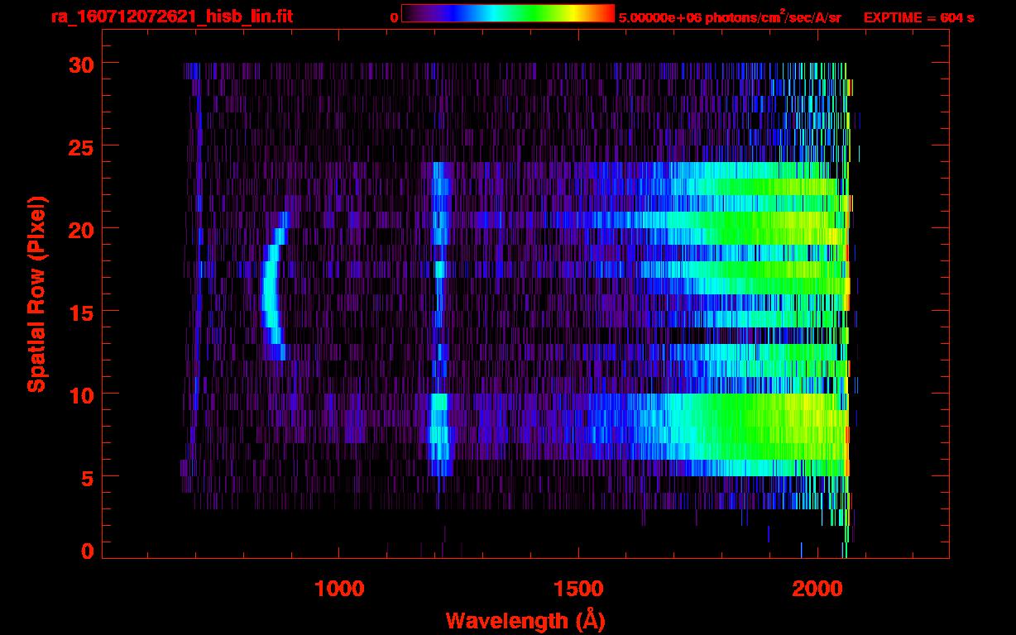Image resolution: width=1016 pixels, height=635 pixels.
Task: Click the 1500 wavelength tick label
Action: [x=577, y=589]
